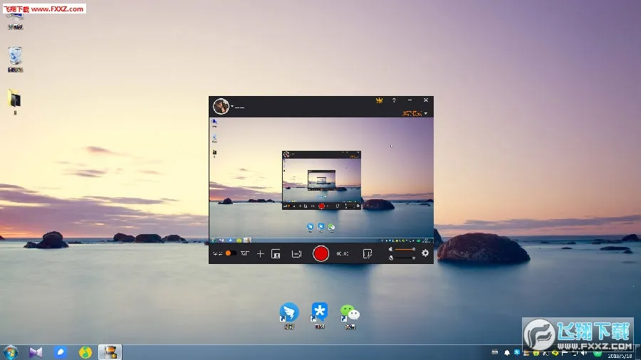Expand the arrow beside the user avatar
The height and width of the screenshot is (360, 641).
[x=232, y=107]
